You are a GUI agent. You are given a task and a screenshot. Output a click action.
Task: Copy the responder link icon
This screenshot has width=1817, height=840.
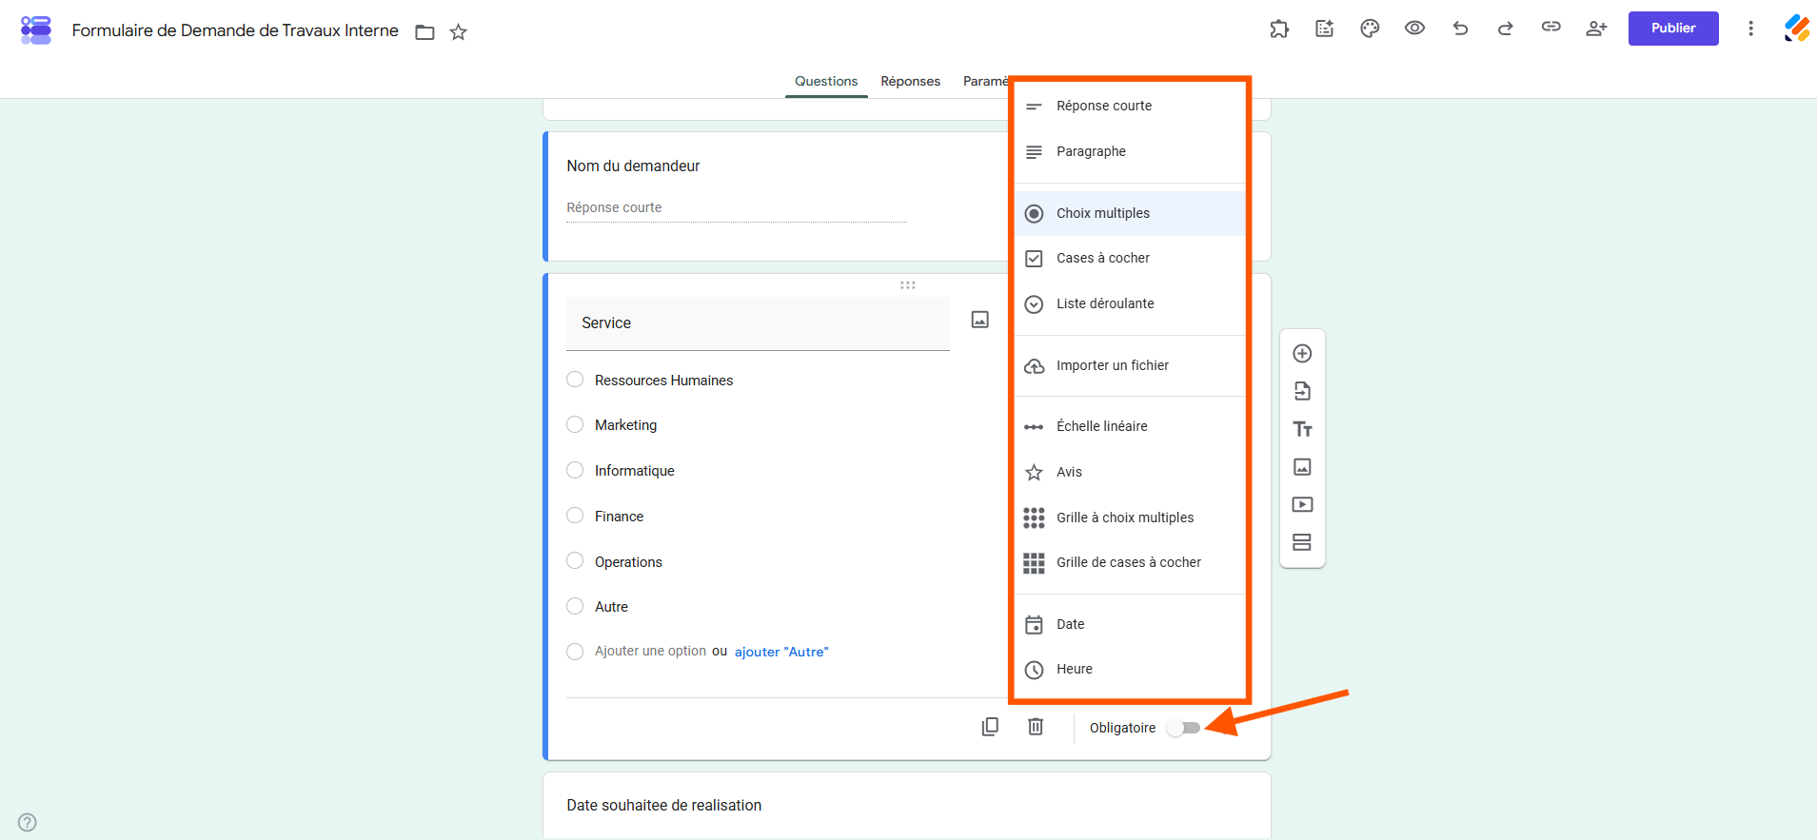pyautogui.click(x=1551, y=28)
